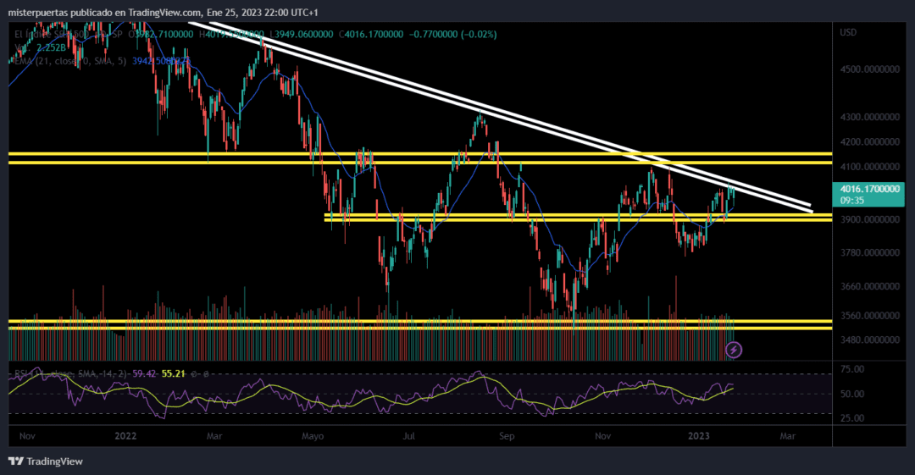915x475 pixels.
Task: Click the 2022 label on time axis
Action: [126, 435]
